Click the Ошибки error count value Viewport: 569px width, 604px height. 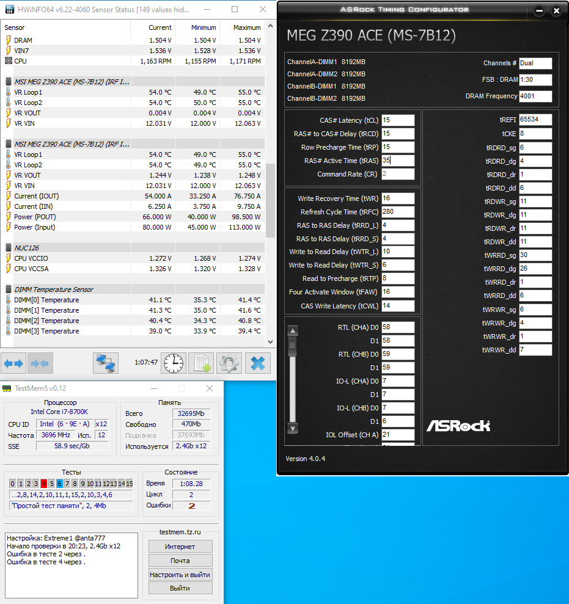pyautogui.click(x=191, y=506)
